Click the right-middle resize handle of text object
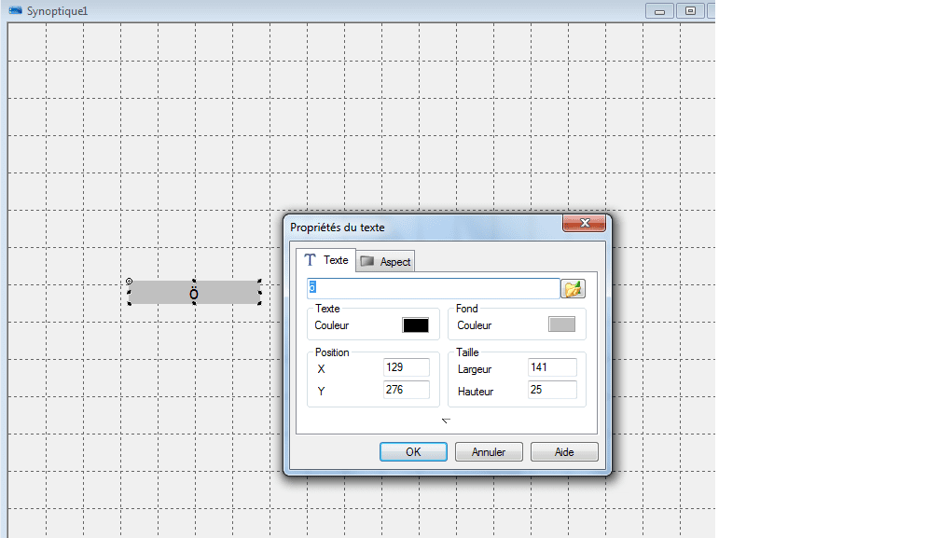Viewport: 940px width, 538px height. point(260,293)
